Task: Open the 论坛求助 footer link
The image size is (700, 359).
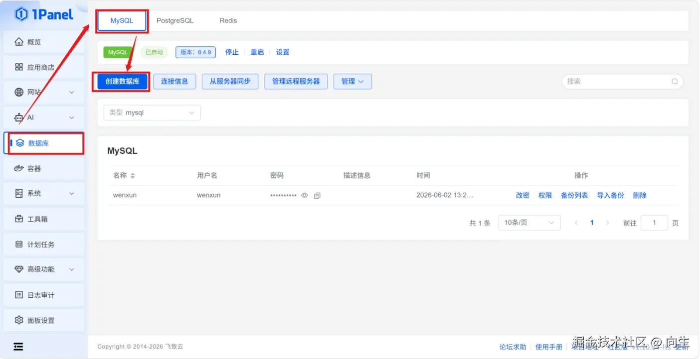Action: point(513,347)
